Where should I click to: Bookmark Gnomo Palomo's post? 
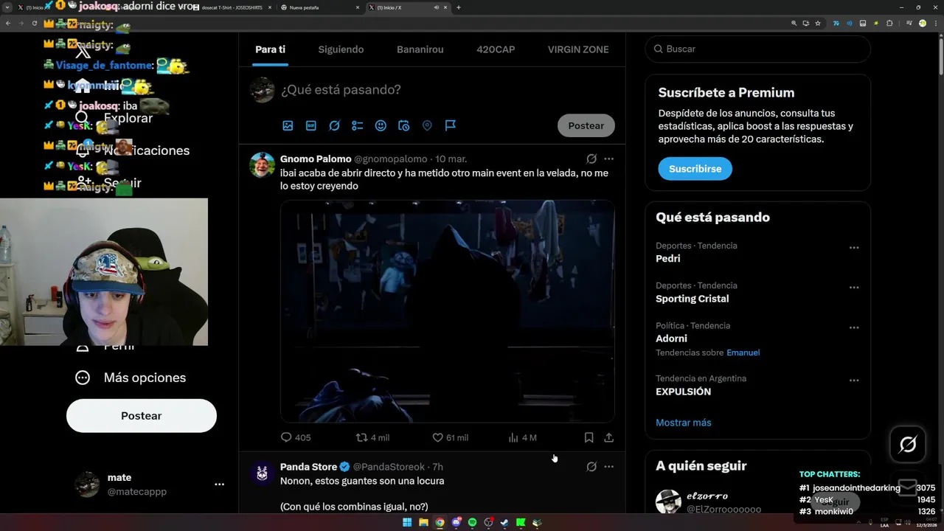(x=589, y=437)
